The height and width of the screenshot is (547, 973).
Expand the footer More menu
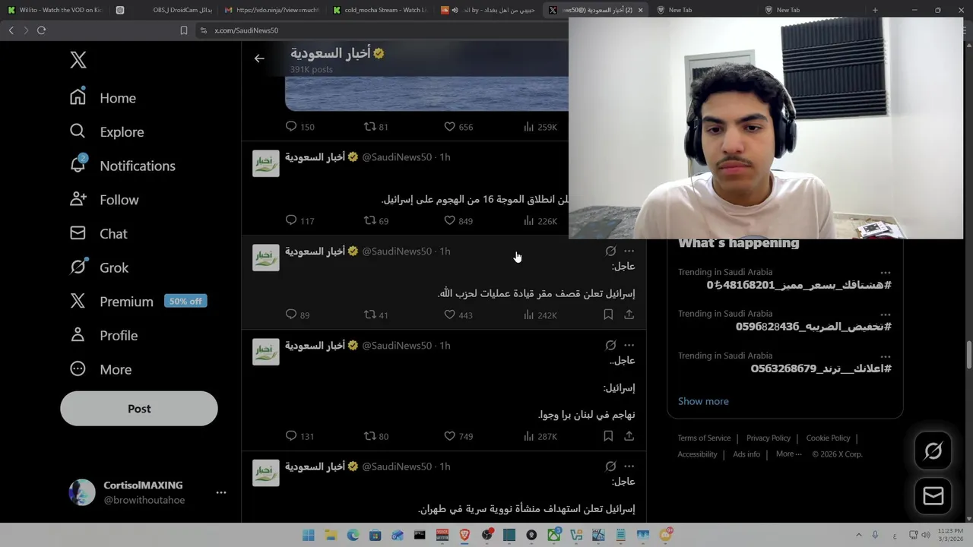point(789,454)
